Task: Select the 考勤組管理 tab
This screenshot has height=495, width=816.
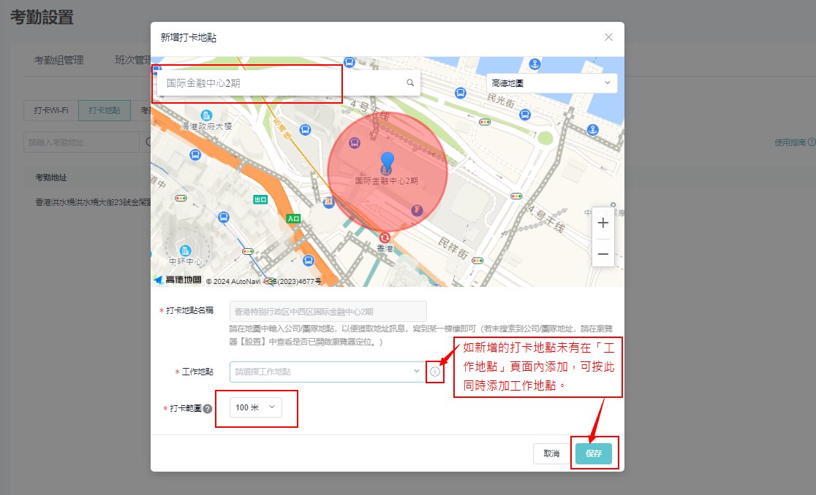Action: (59, 60)
